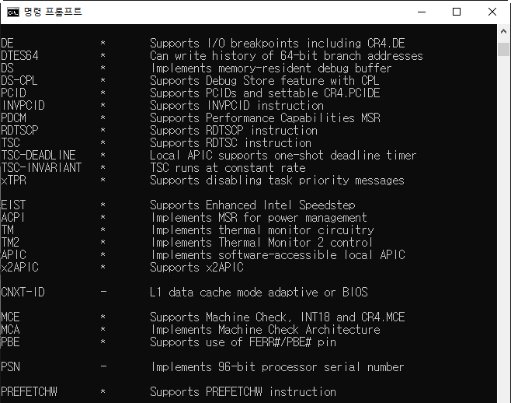Maximize the command prompt window
This screenshot has width=511, height=403.
(x=457, y=12)
